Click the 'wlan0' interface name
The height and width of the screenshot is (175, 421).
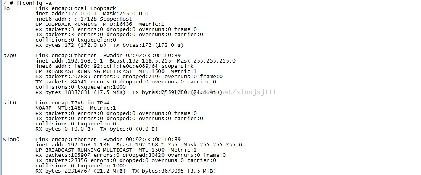tap(11, 139)
